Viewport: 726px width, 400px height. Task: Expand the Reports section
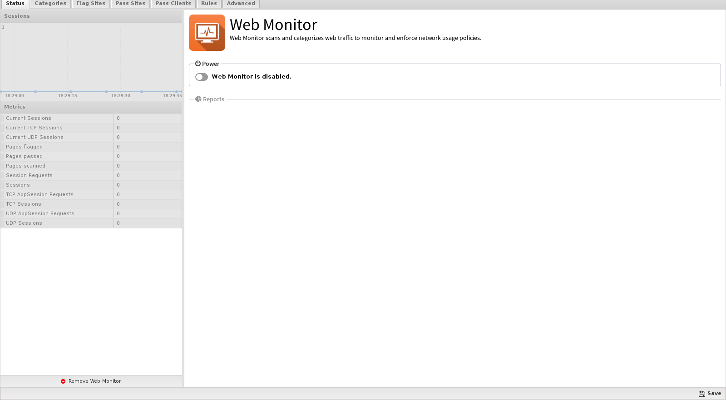213,99
